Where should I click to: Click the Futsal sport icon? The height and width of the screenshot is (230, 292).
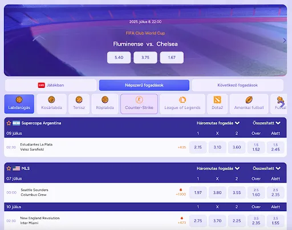pos(280,100)
